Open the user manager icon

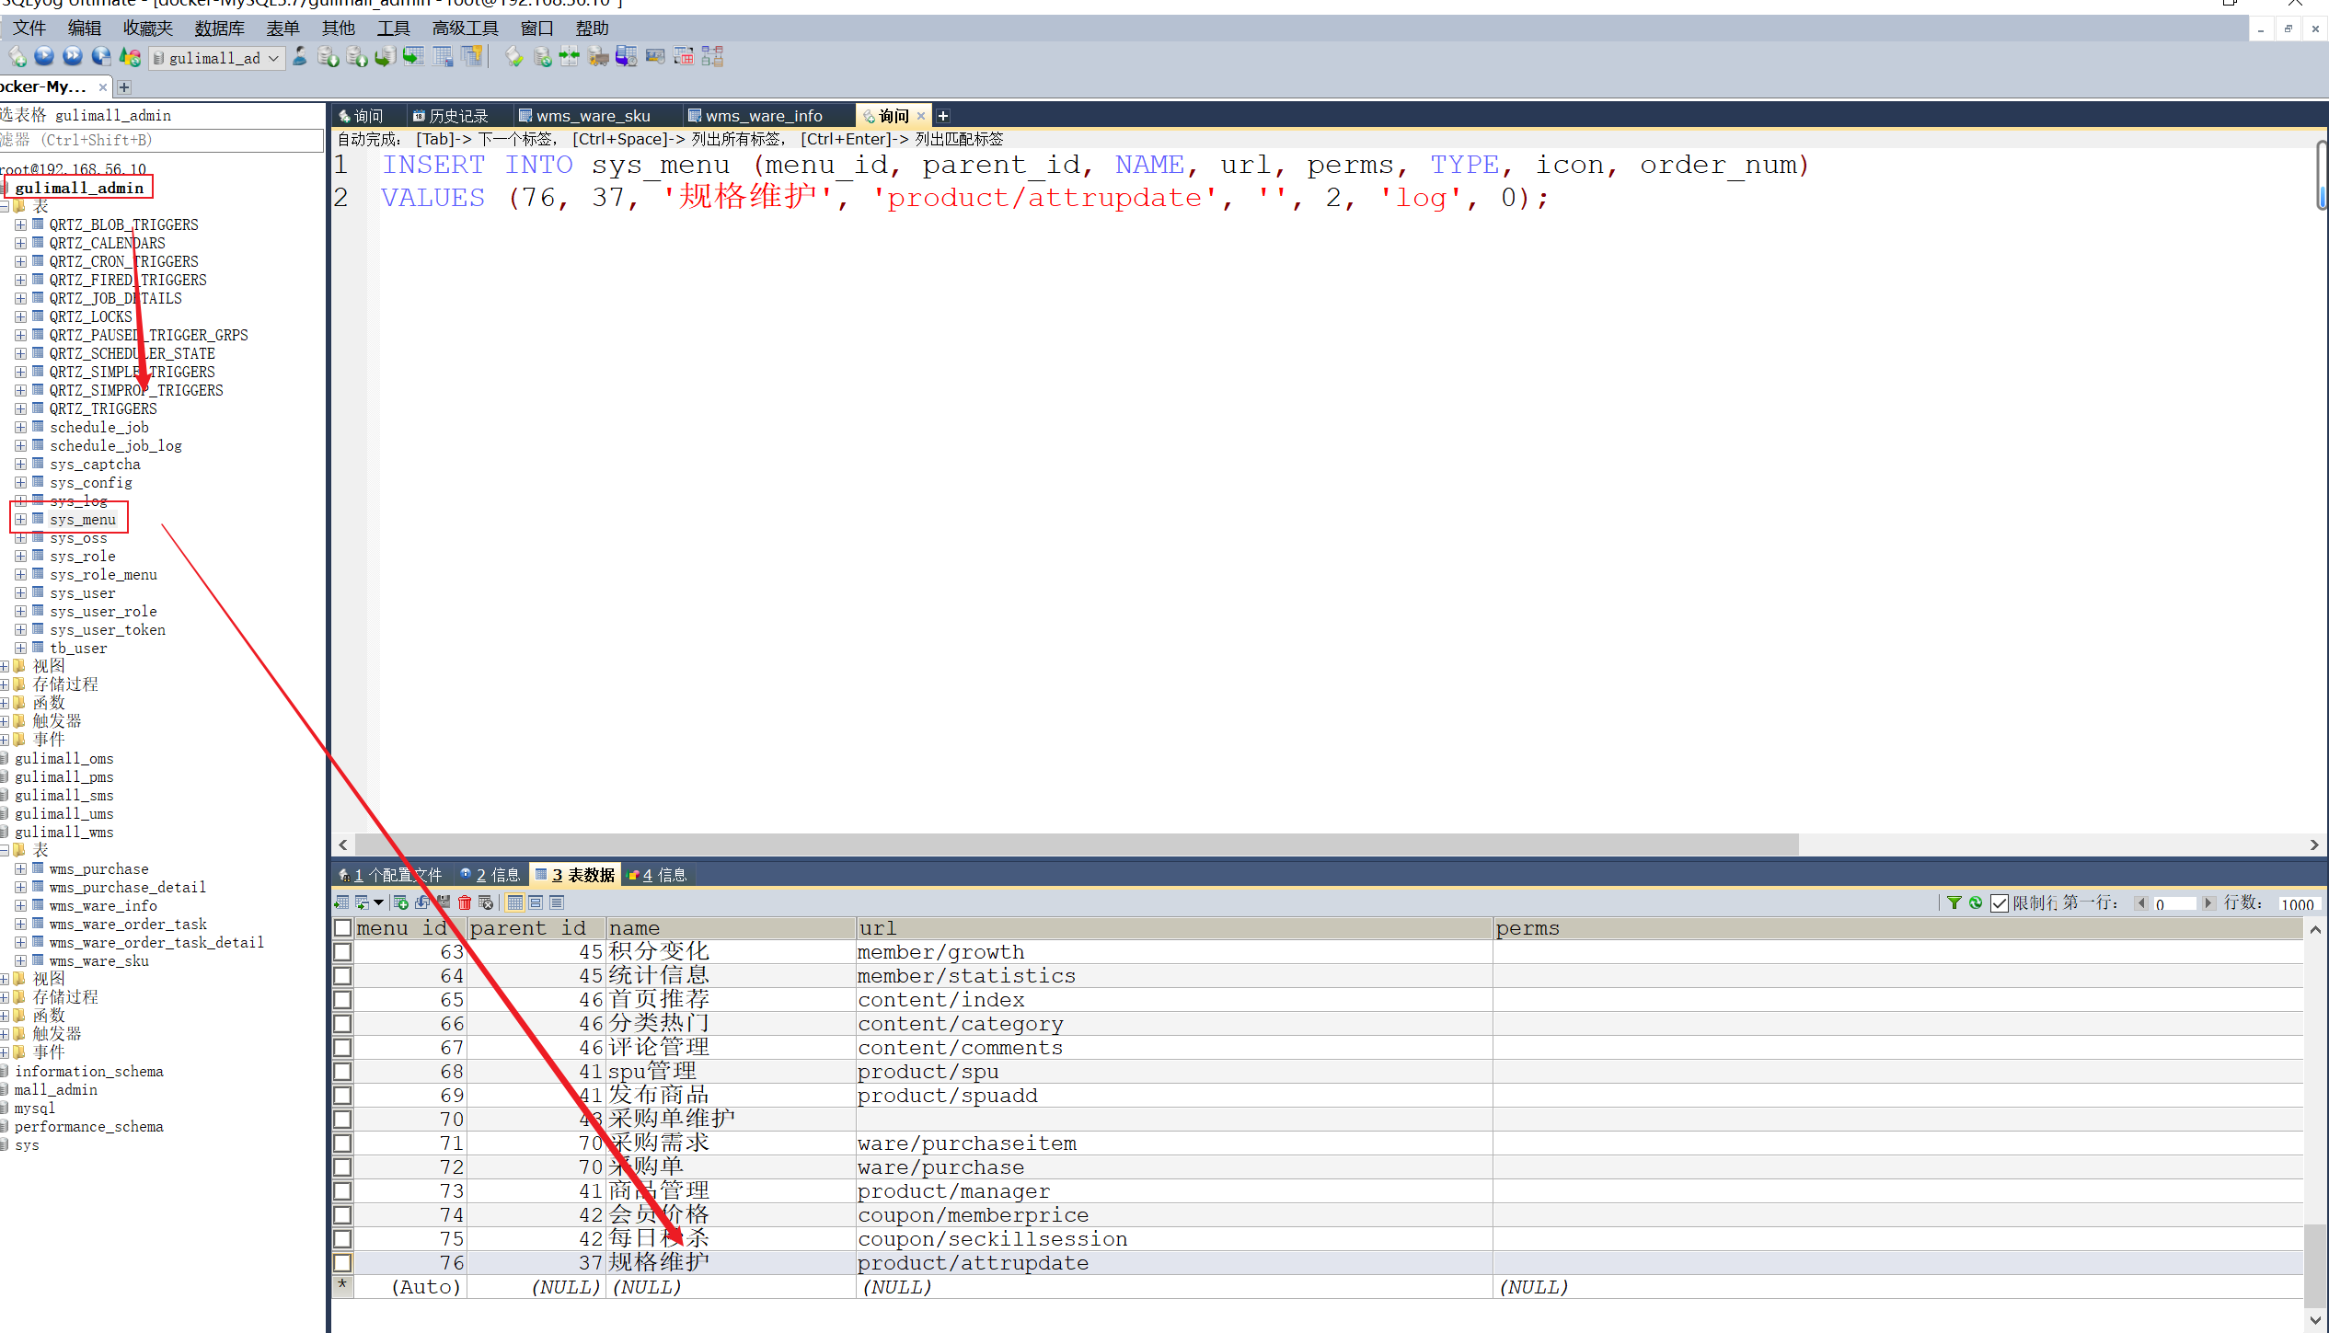300,57
